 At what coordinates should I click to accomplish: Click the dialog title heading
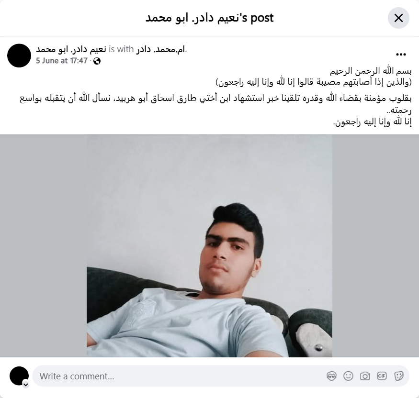(x=210, y=18)
